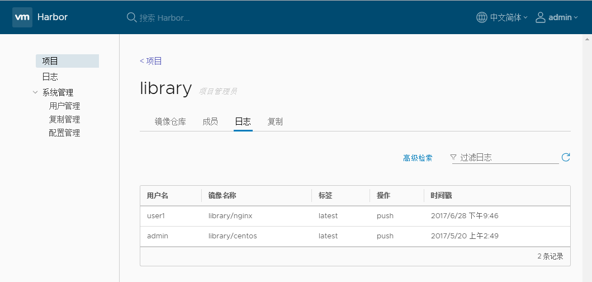
Task: Click the Harbor title text
Action: pyautogui.click(x=53, y=17)
